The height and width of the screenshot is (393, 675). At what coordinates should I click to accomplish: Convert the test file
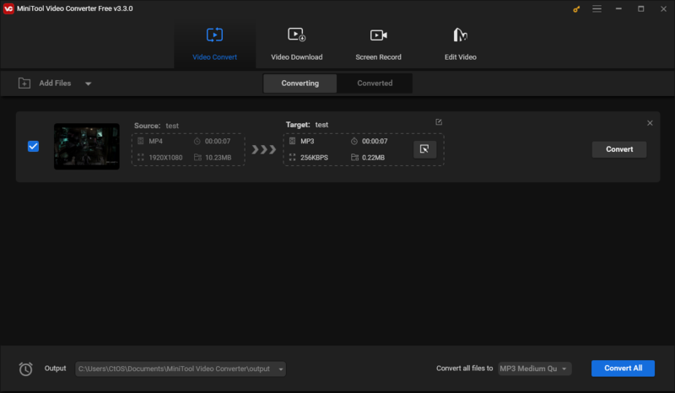point(619,149)
